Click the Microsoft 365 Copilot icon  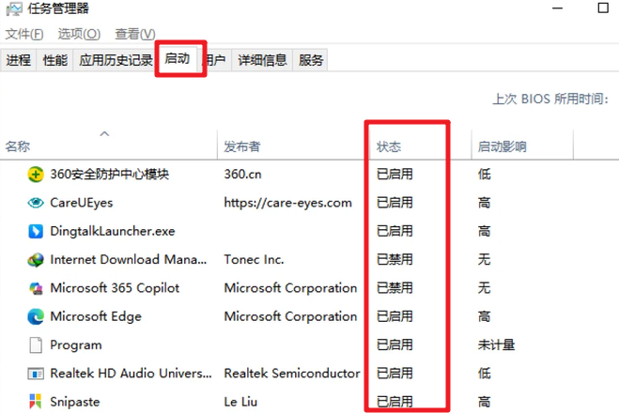click(36, 288)
